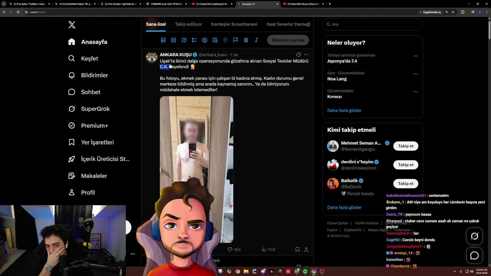Screen dimensions: 491x276
Task: Open floating Grok button
Action: (475, 237)
